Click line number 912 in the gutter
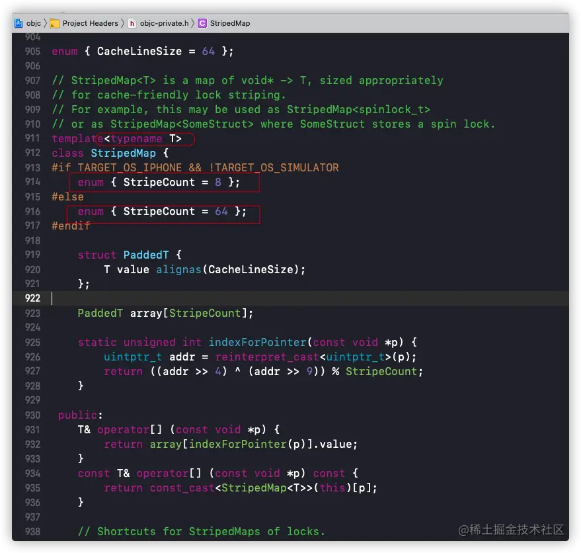This screenshot has height=553, width=581. [x=32, y=153]
